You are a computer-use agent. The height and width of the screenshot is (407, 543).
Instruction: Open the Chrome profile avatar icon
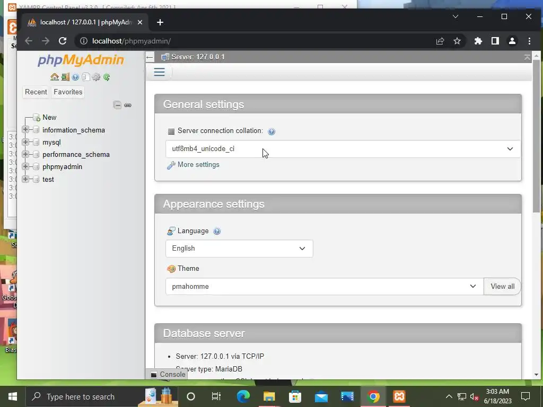click(x=512, y=41)
